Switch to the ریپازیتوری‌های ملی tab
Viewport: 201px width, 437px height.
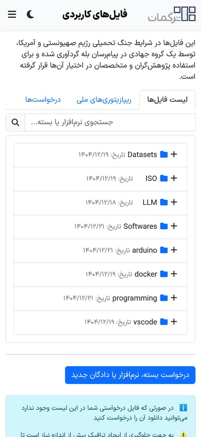[104, 100]
